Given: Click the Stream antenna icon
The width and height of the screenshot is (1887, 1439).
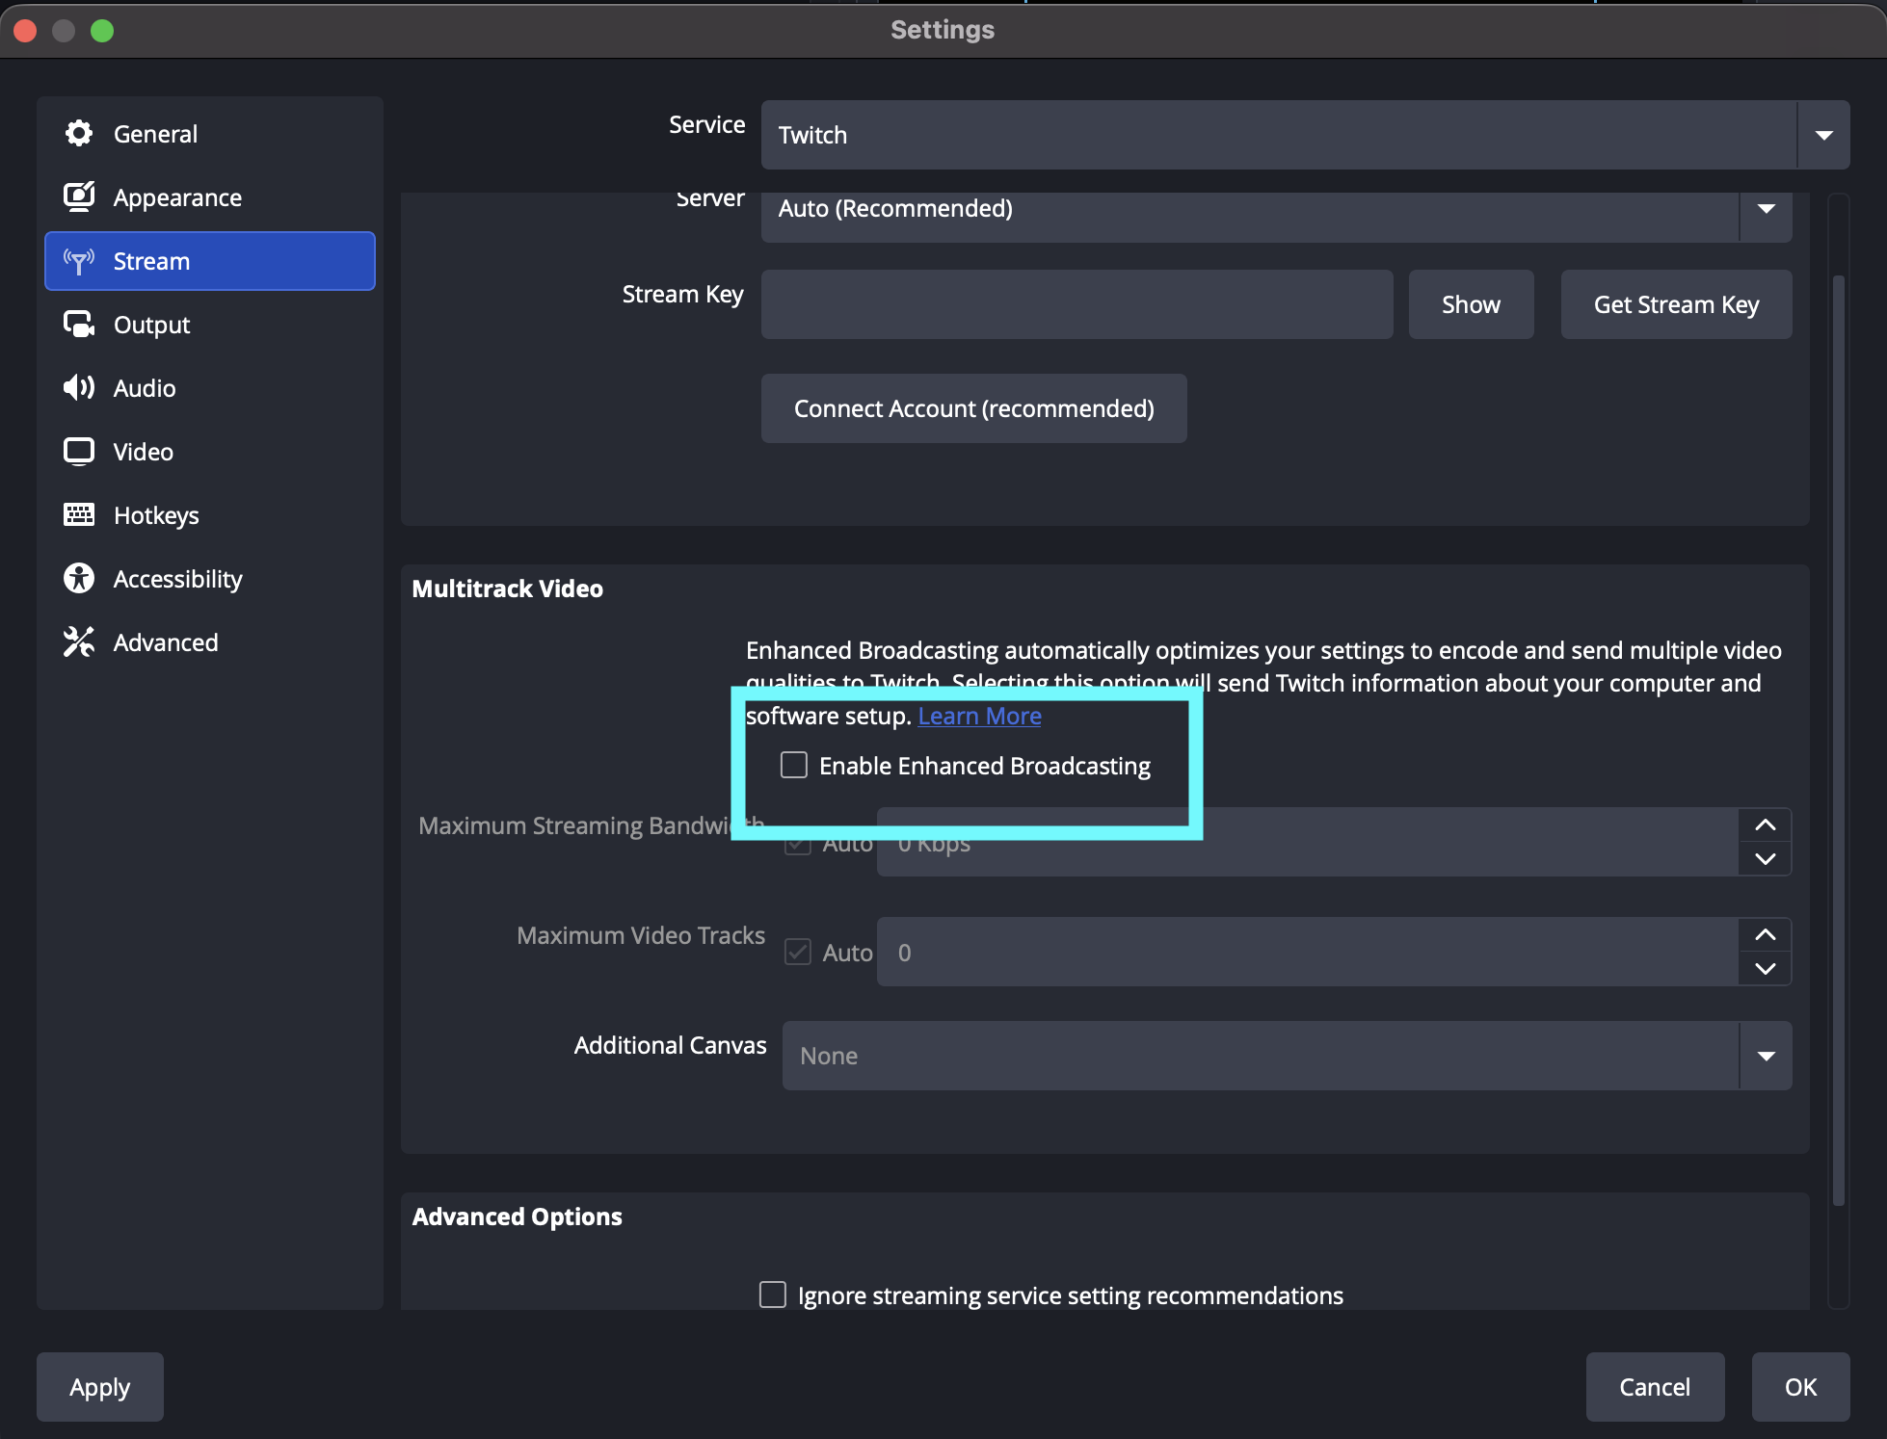Looking at the screenshot, I should (x=79, y=260).
